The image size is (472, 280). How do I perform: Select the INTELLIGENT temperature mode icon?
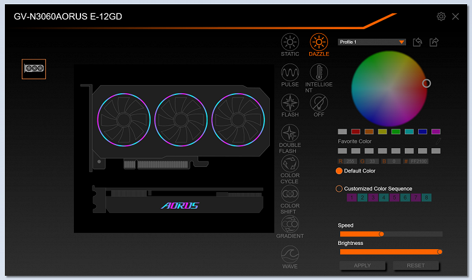pyautogui.click(x=319, y=73)
